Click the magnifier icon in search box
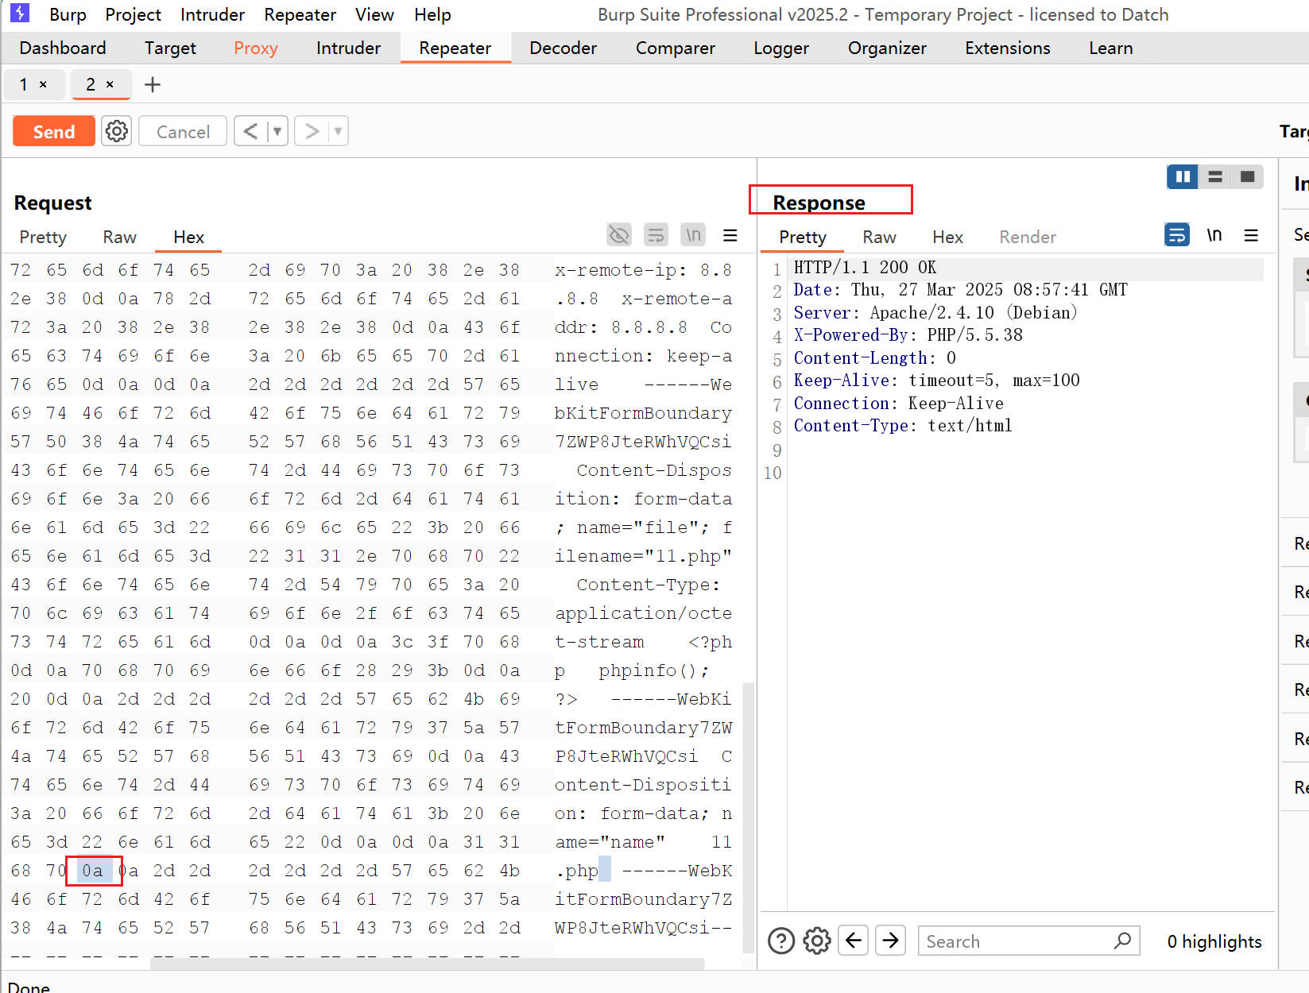The width and height of the screenshot is (1309, 993). coord(1122,941)
